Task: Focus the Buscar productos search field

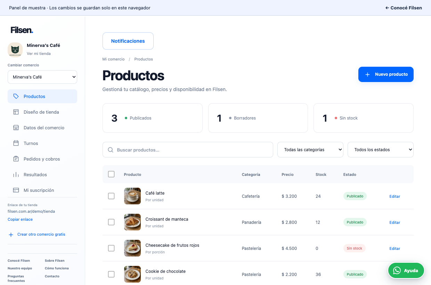Action: coord(188,150)
